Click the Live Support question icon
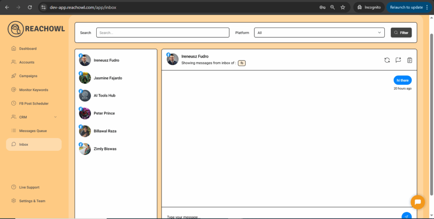The image size is (434, 219). [14, 187]
